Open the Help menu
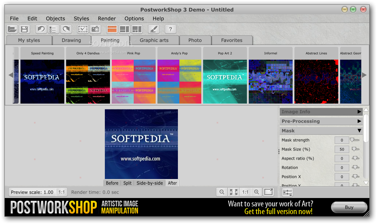 [x=158, y=19]
